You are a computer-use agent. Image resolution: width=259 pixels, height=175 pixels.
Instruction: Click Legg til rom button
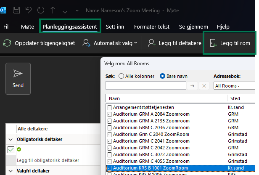(230, 43)
